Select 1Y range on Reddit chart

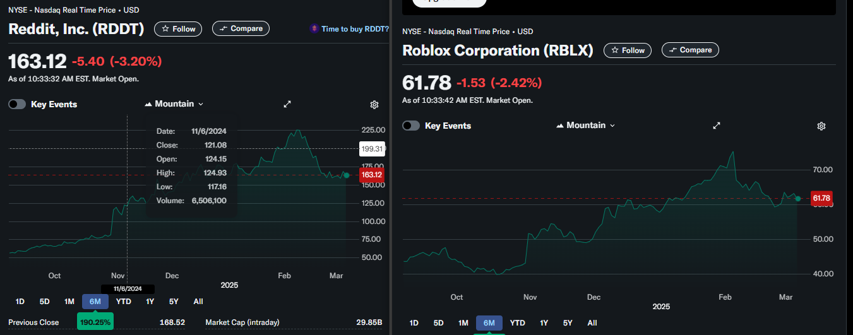click(150, 301)
